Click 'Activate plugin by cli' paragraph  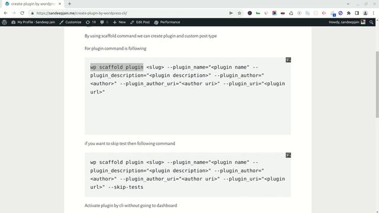[131, 205]
